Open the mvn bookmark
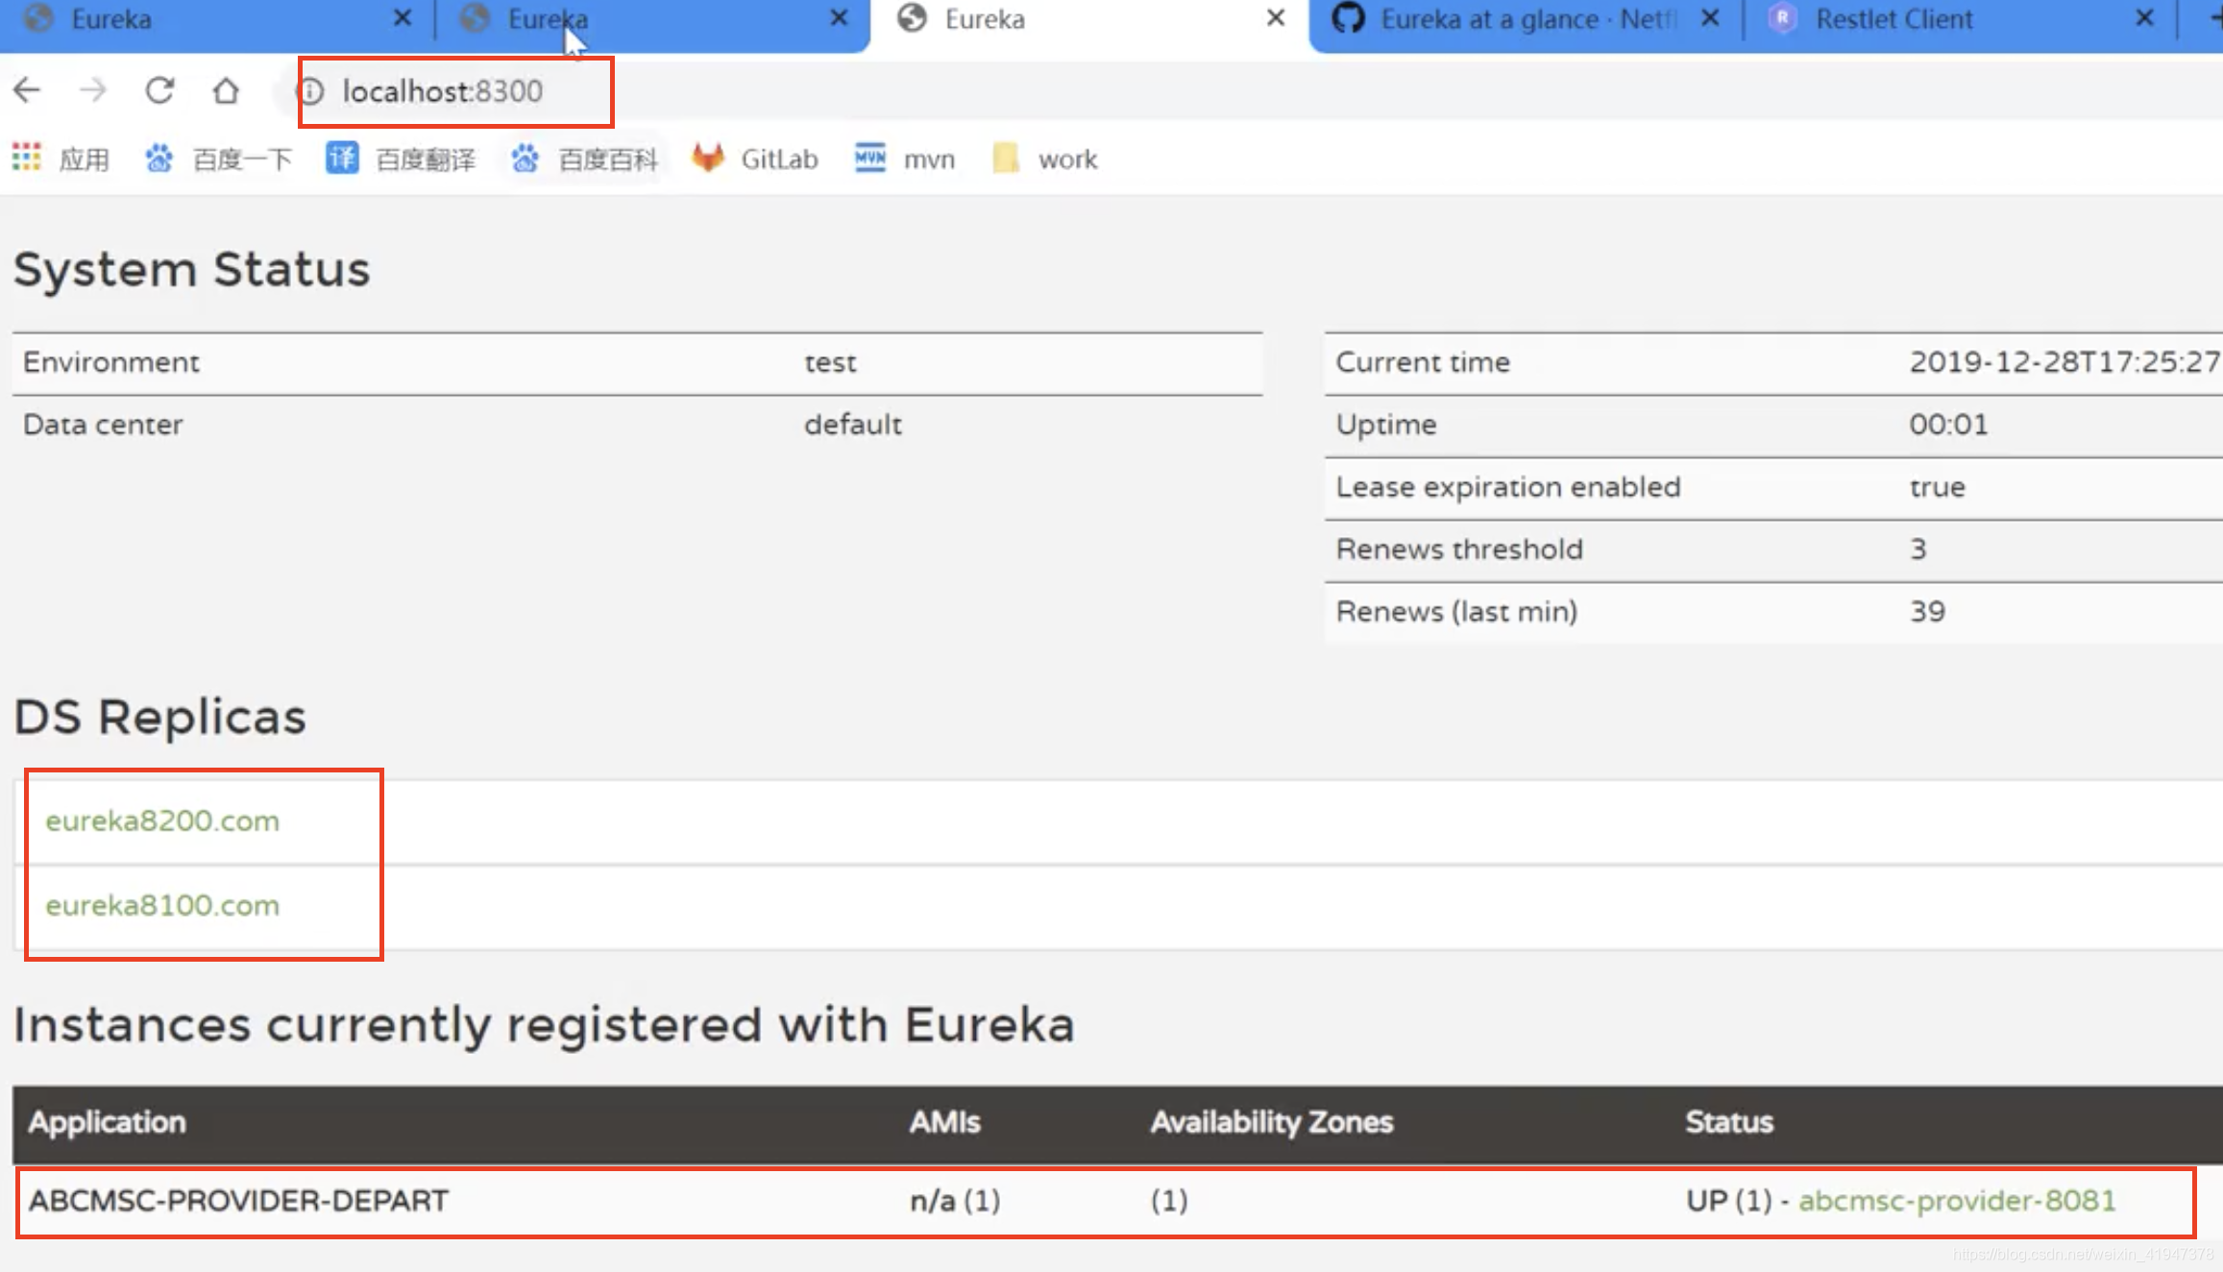This screenshot has height=1272, width=2223. pos(905,159)
